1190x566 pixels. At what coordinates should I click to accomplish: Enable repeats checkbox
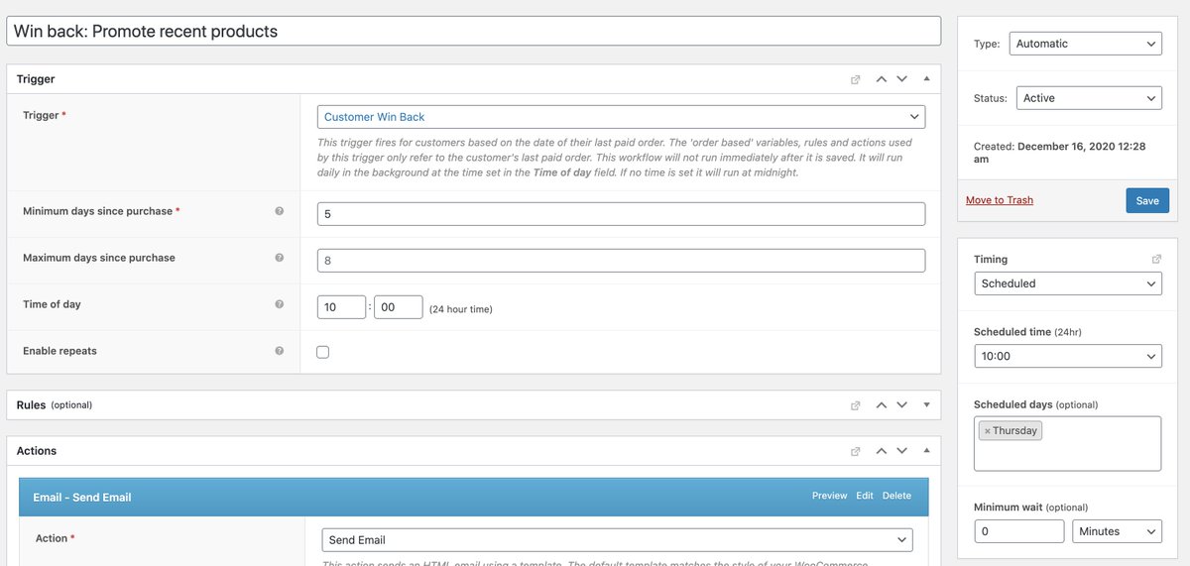pyautogui.click(x=323, y=352)
